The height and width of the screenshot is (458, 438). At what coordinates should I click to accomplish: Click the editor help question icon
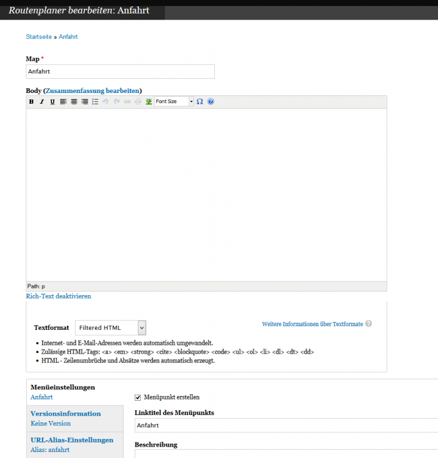[x=211, y=102]
